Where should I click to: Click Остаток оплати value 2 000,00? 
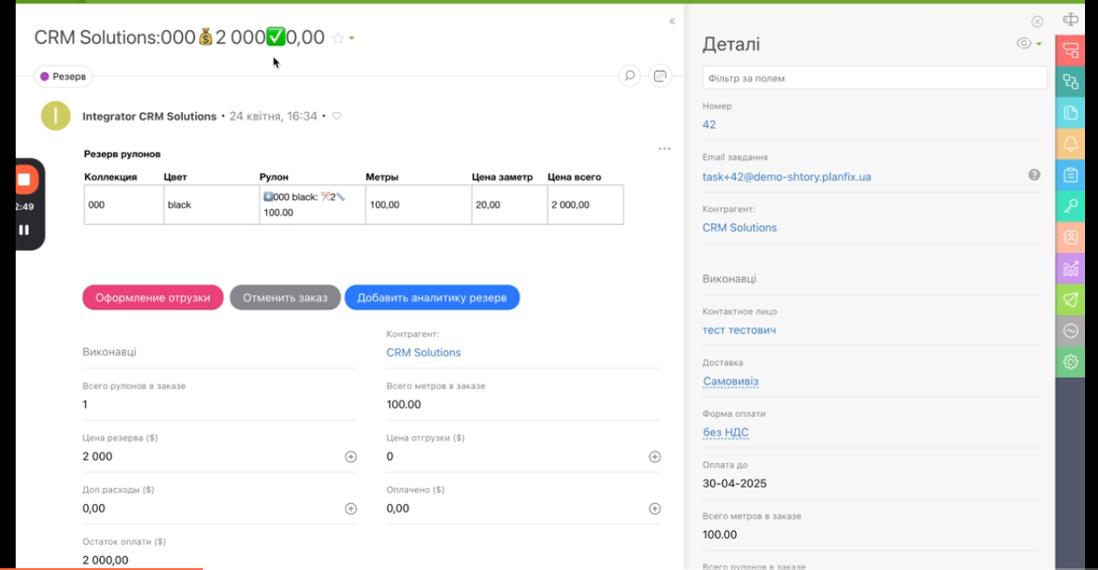(x=105, y=560)
